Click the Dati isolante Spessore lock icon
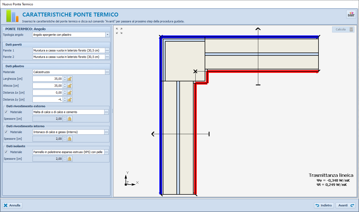The width and height of the screenshot is (359, 212). [x=70, y=159]
